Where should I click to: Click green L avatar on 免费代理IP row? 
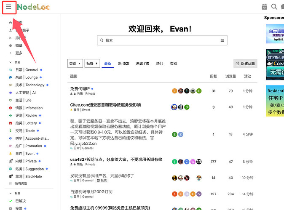click(x=199, y=91)
